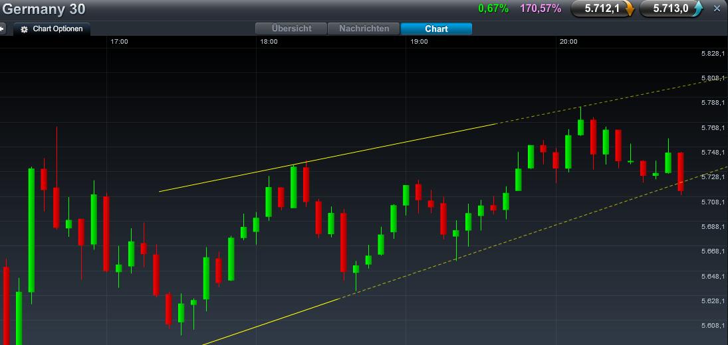Close the Germany 30 panel with the X
Screen dimensions: 728x345
pos(717,9)
